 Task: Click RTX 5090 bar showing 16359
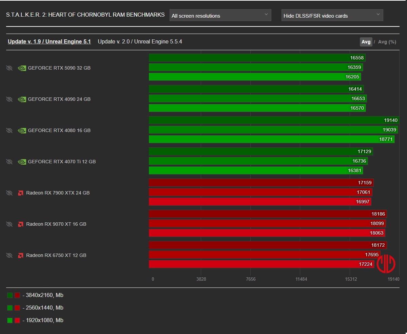[x=256, y=67]
